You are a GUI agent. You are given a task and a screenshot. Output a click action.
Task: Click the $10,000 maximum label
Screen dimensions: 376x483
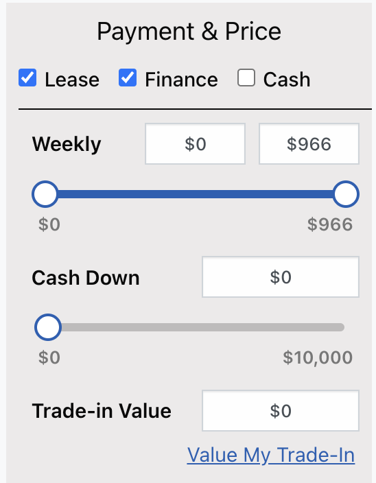(318, 357)
